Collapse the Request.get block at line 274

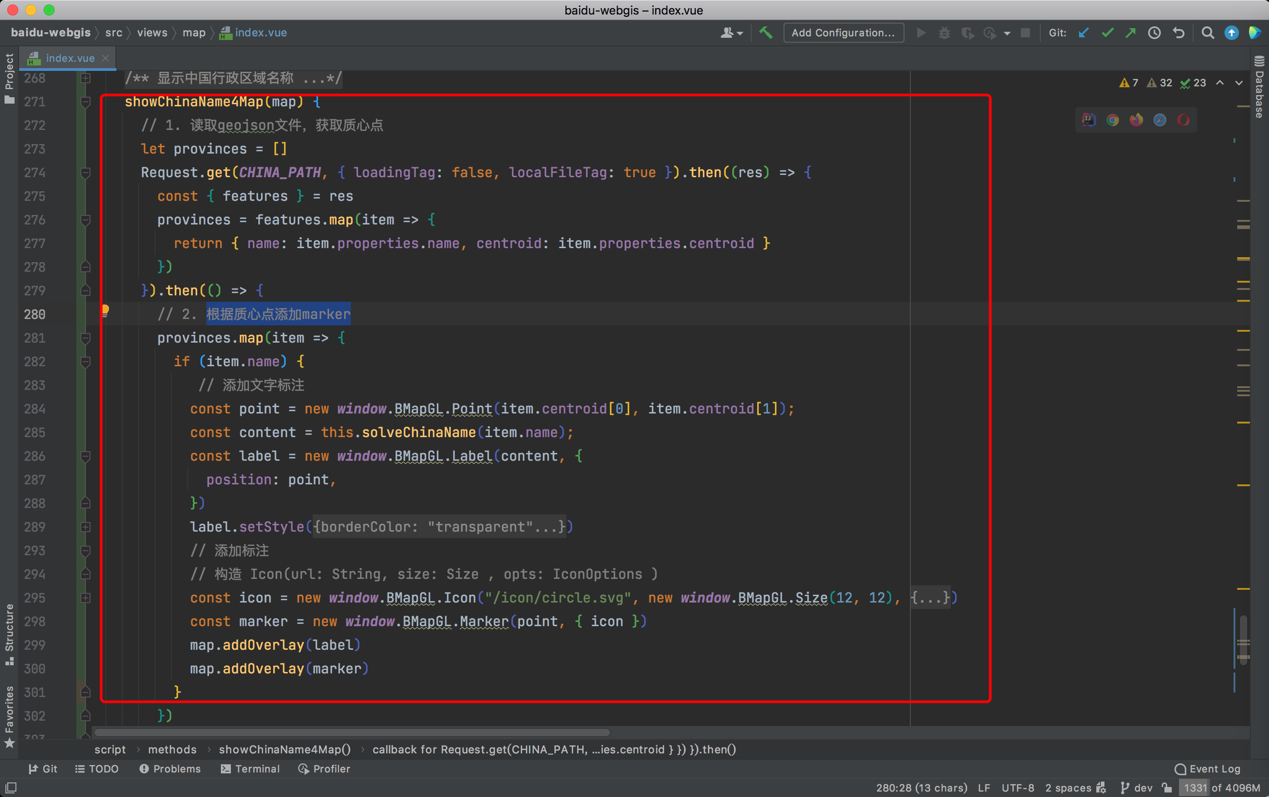[x=85, y=172]
